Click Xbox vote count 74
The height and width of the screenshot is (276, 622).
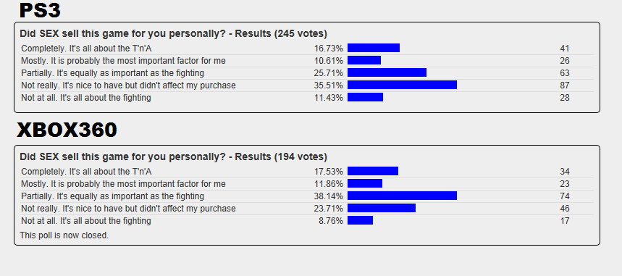[565, 196]
